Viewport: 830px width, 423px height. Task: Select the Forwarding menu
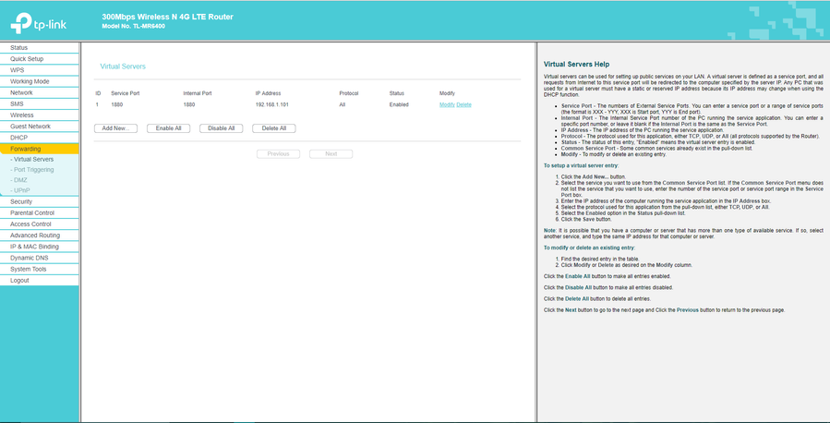point(39,149)
